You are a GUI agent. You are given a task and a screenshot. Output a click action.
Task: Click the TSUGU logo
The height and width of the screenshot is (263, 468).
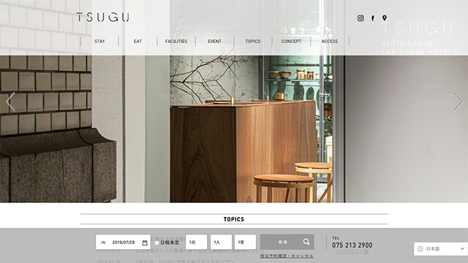coord(102,17)
